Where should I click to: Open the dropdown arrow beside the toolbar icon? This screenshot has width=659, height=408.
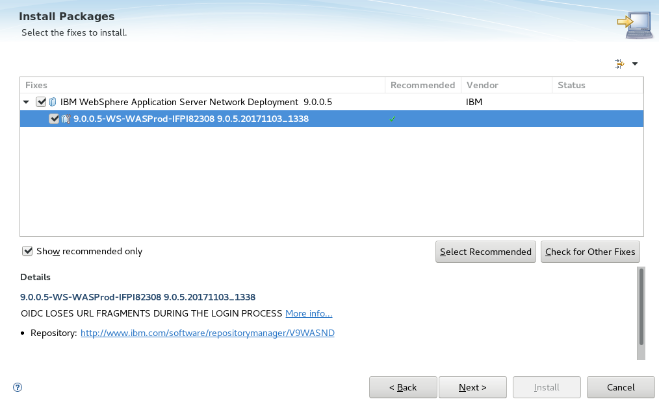point(635,64)
